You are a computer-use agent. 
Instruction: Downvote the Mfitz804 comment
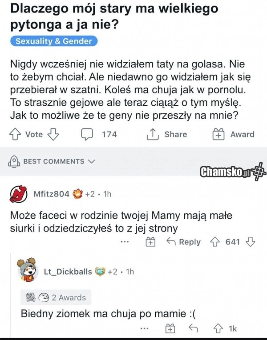click(250, 242)
